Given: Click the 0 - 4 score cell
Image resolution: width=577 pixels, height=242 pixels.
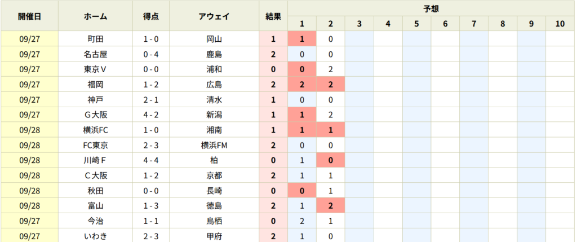Looking at the screenshot, I should pos(150,55).
